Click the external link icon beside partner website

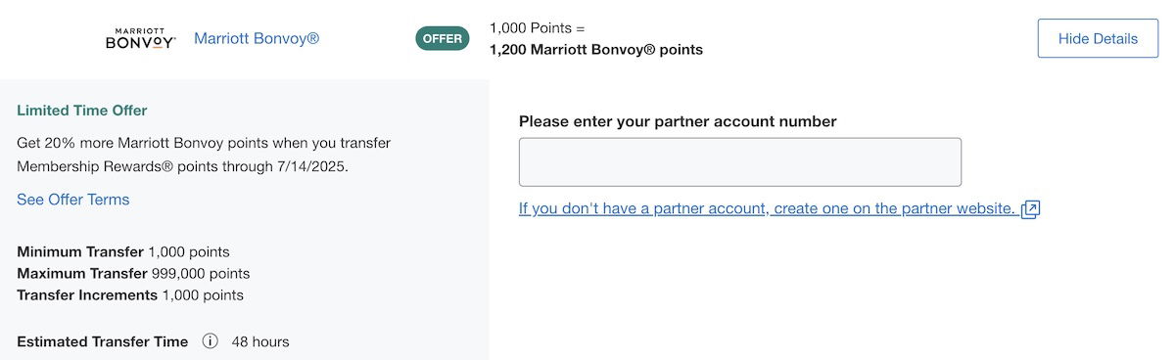click(x=1030, y=209)
